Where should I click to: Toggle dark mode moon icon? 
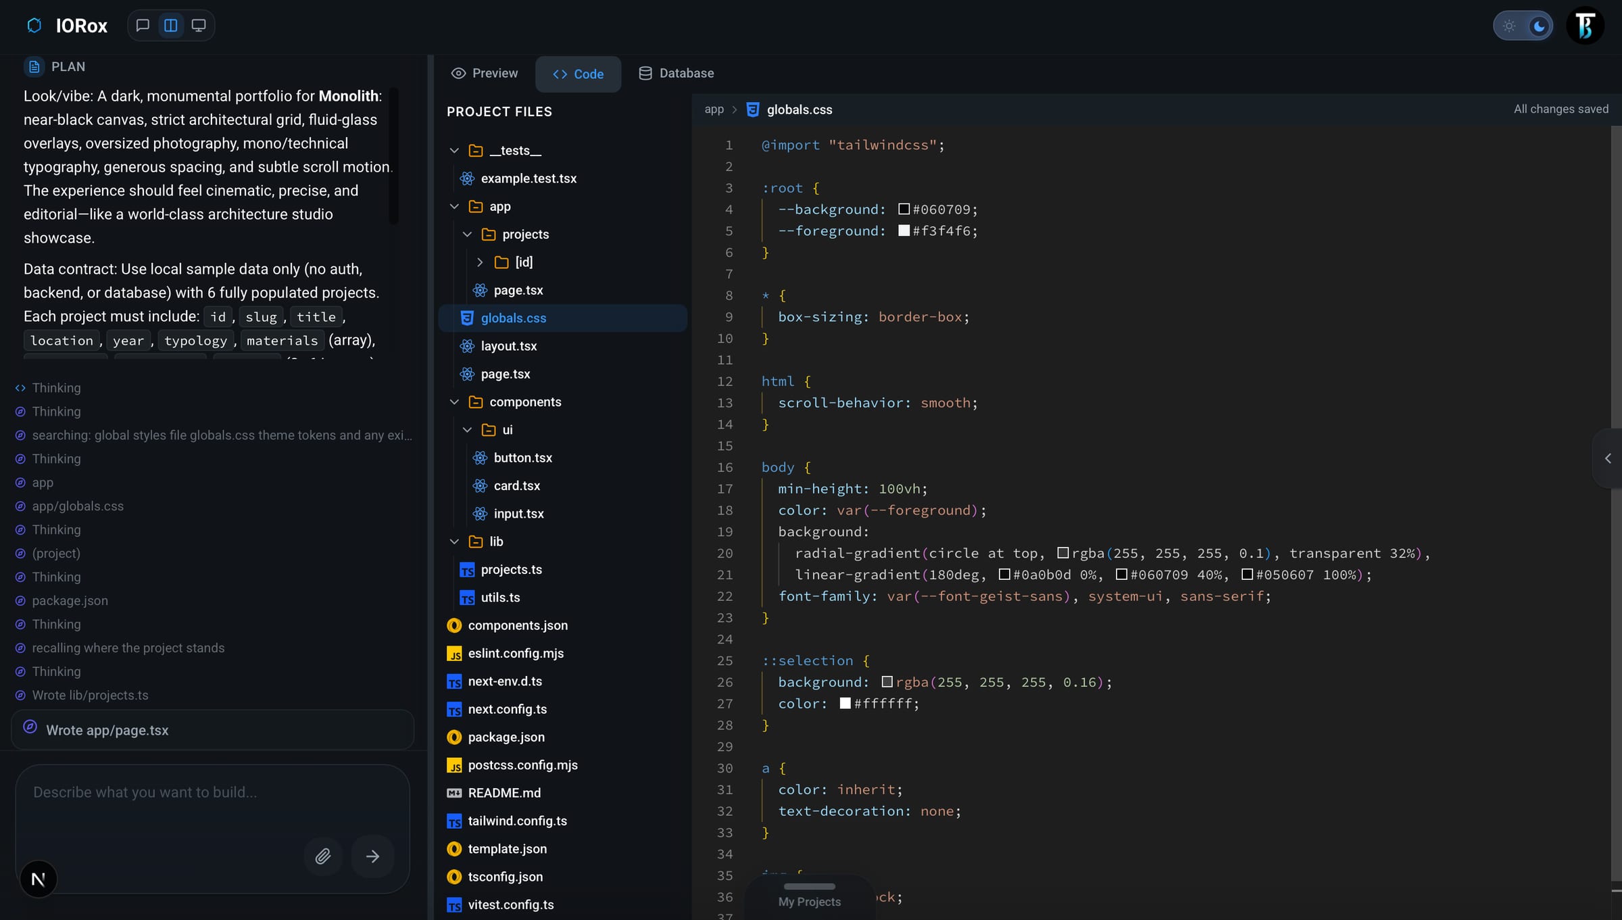coord(1539,26)
